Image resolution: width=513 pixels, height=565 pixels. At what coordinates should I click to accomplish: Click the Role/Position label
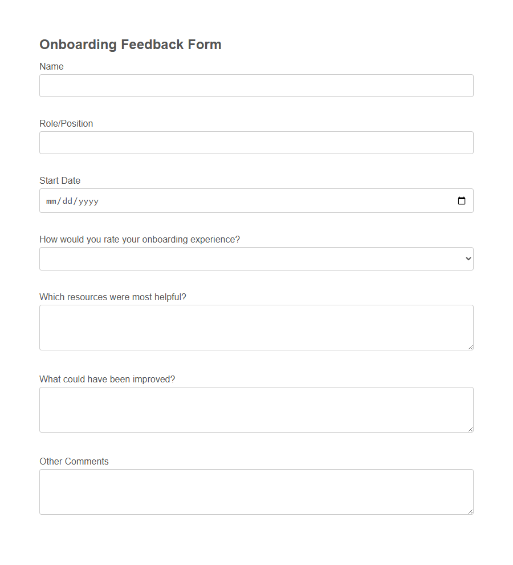[x=66, y=123]
